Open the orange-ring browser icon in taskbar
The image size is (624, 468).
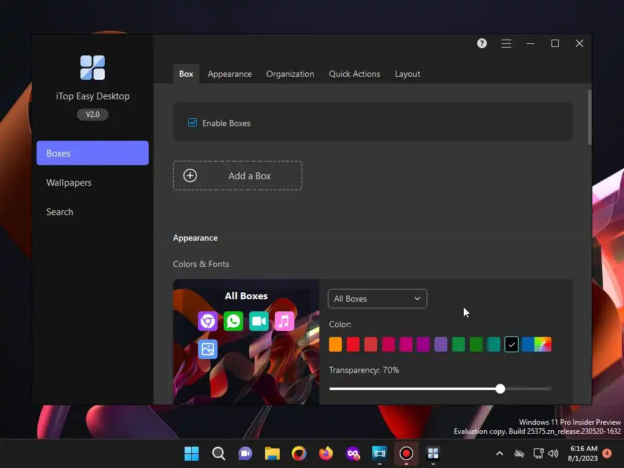coord(299,453)
